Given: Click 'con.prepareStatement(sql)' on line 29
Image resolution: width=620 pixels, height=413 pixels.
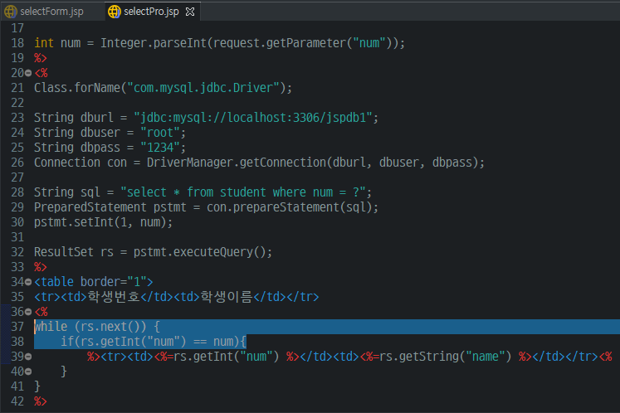Looking at the screenshot, I should coord(289,207).
